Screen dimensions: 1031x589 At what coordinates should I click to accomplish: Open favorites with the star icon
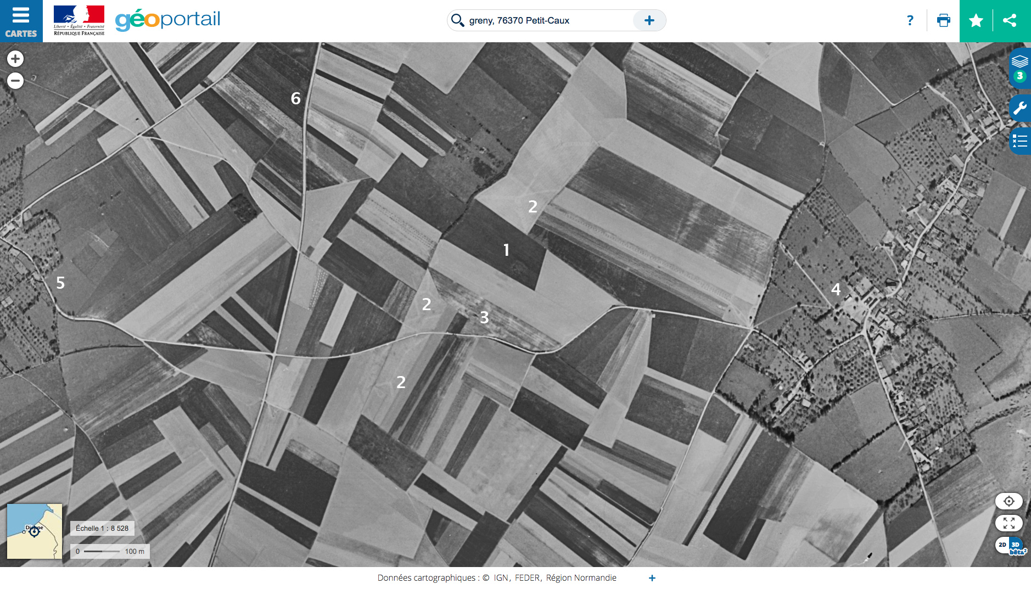(976, 21)
